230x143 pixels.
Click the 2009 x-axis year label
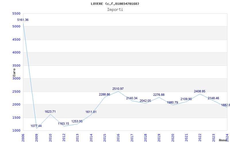tap(37, 138)
